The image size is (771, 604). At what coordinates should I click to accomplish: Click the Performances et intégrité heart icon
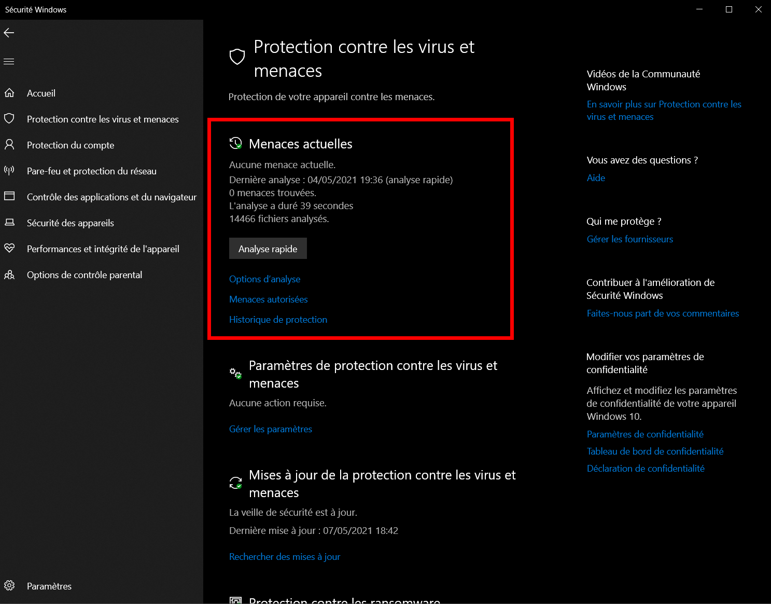click(x=9, y=249)
